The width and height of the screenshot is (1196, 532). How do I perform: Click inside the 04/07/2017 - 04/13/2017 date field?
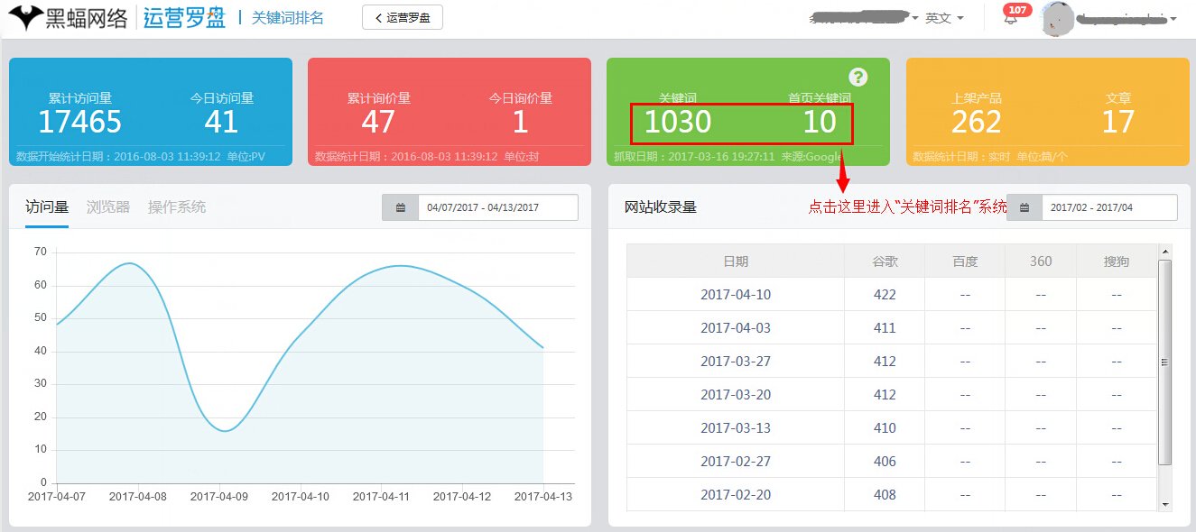click(500, 206)
